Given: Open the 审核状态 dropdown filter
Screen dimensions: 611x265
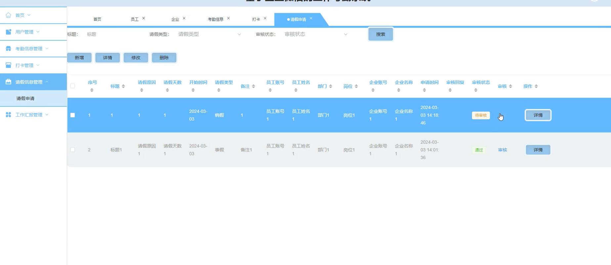Looking at the screenshot, I should point(316,34).
